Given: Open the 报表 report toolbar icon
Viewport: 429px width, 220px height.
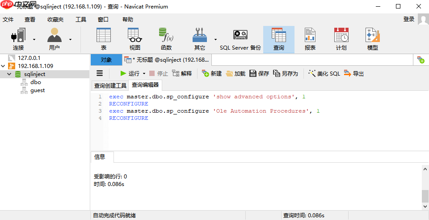Looking at the screenshot, I should (310, 39).
